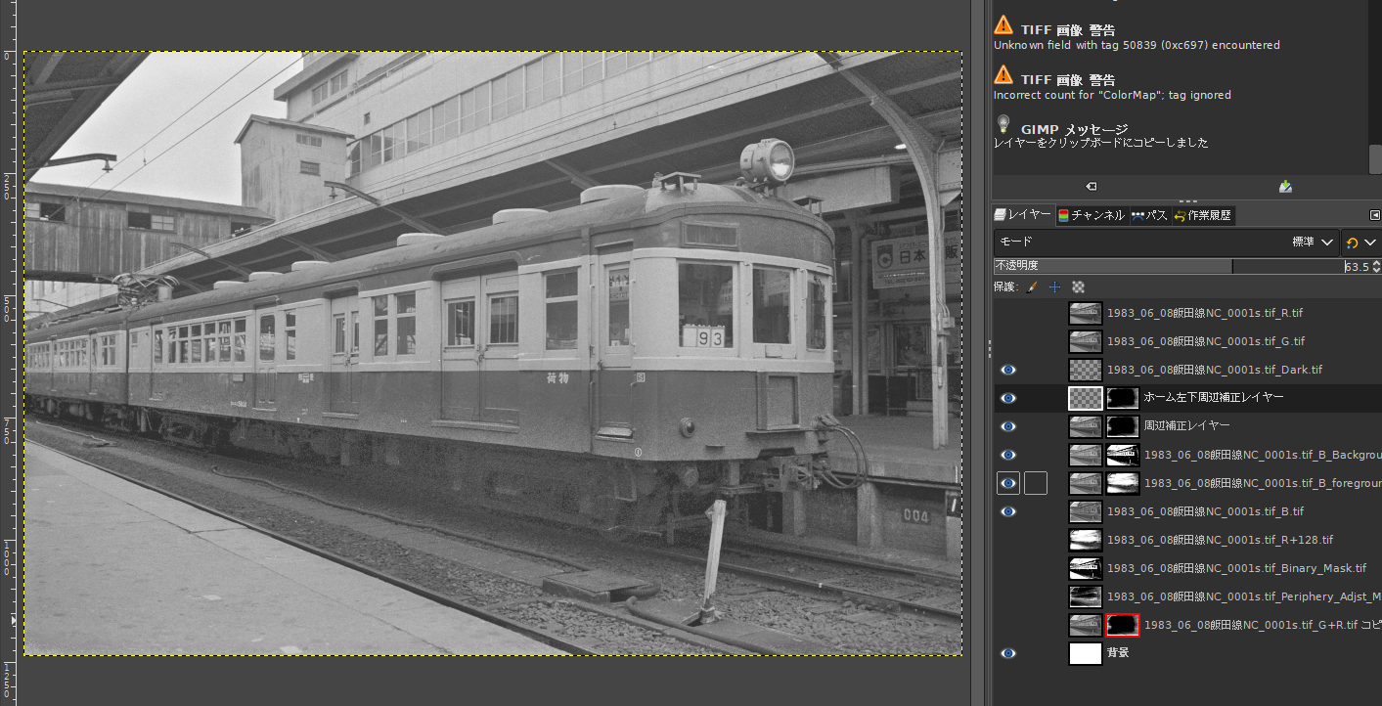
Task: Switch to the レイヤー tab
Action: point(1023,215)
